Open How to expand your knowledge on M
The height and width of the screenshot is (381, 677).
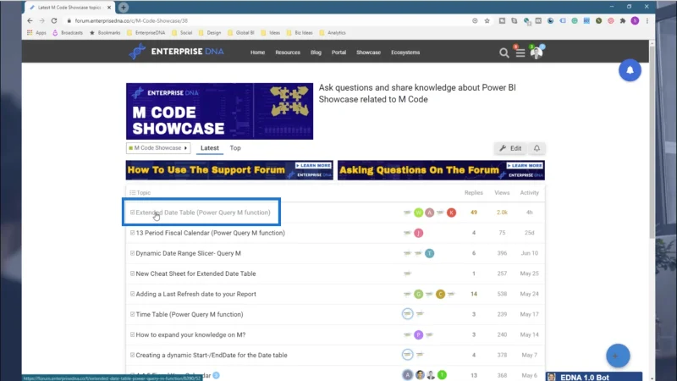tap(190, 334)
